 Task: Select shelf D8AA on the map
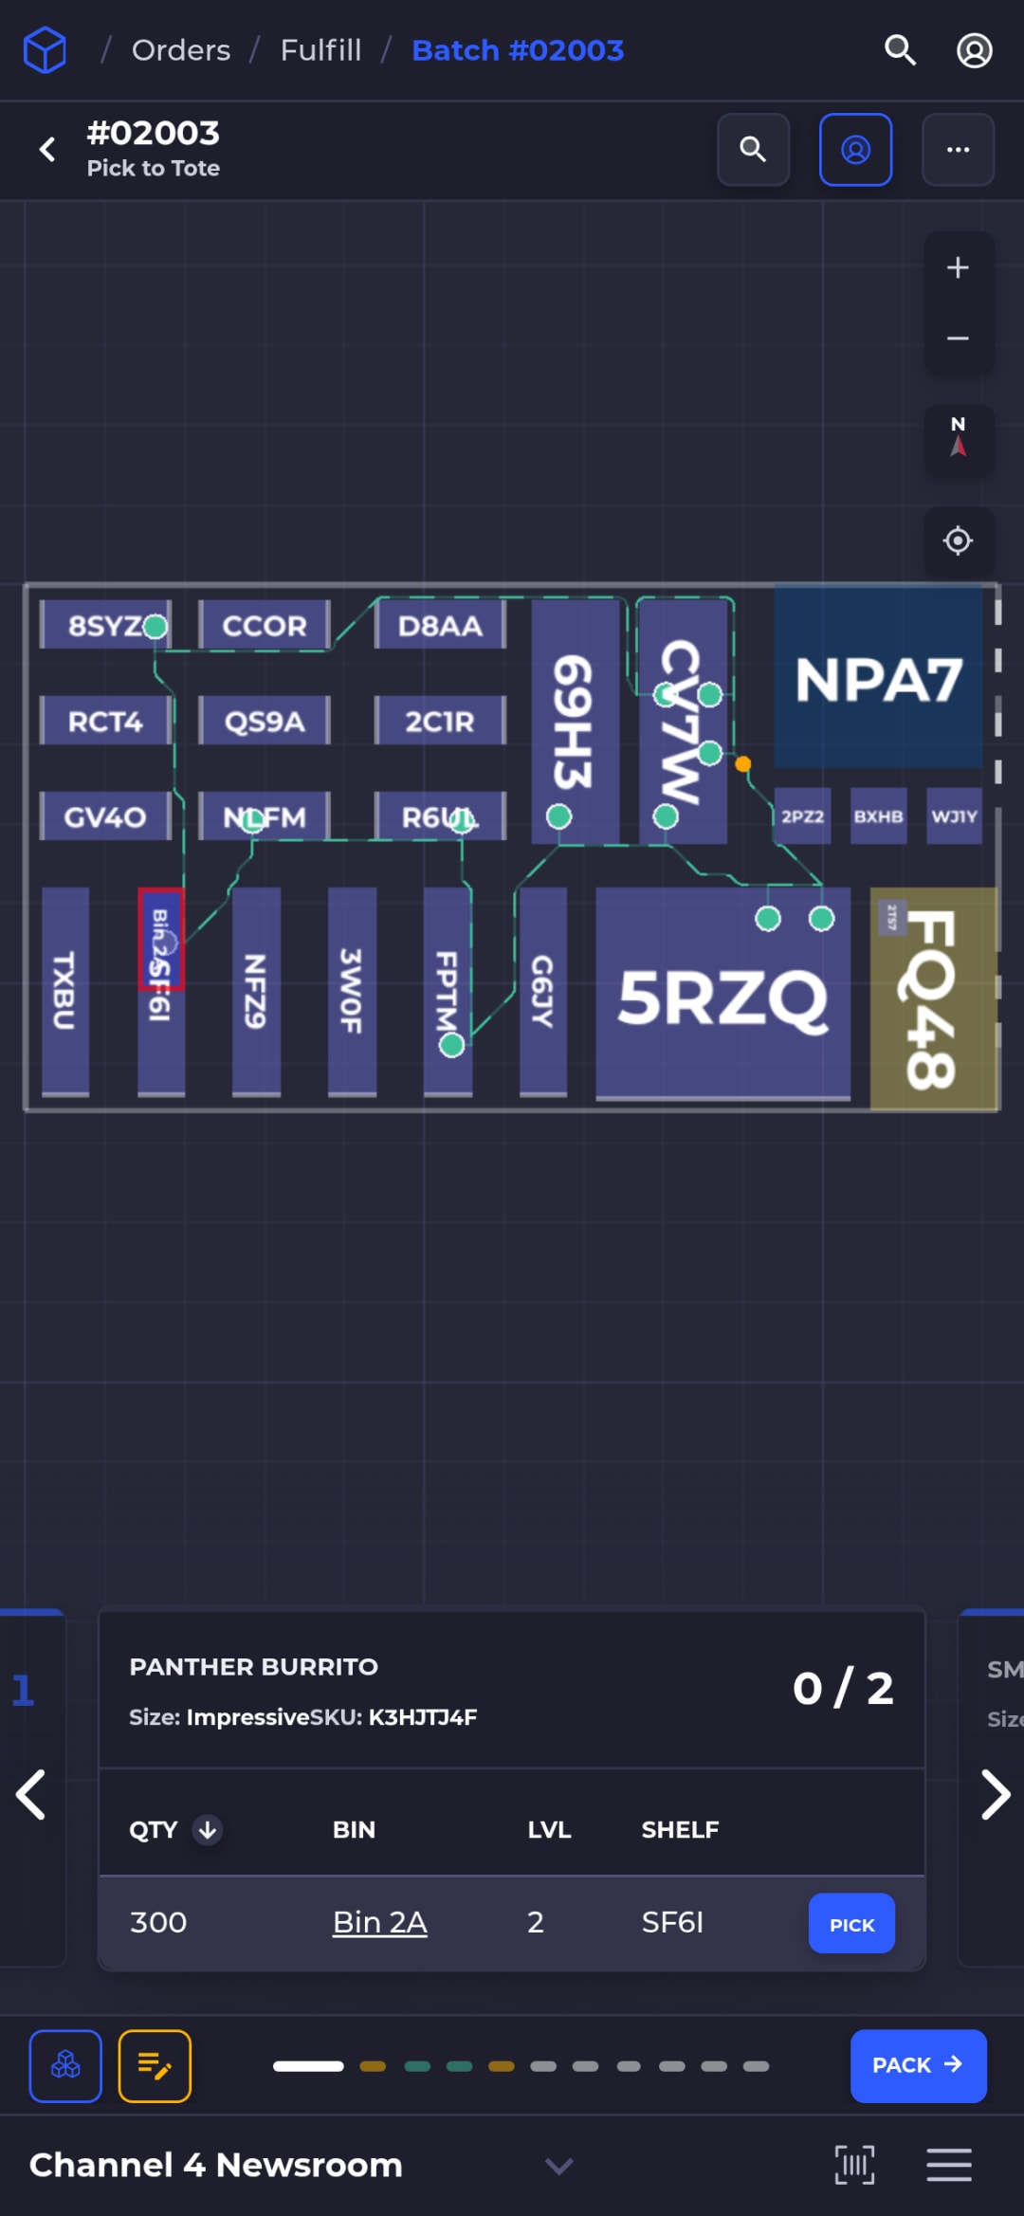click(440, 625)
